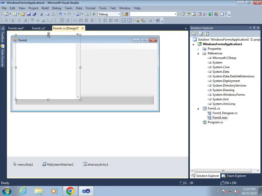
Task: Open the Windows Start button
Action: pos(6,191)
